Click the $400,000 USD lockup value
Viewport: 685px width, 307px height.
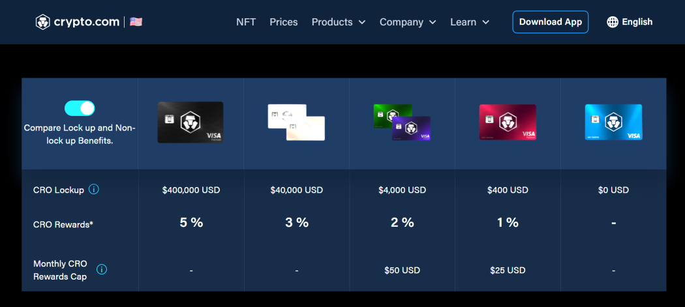[191, 190]
